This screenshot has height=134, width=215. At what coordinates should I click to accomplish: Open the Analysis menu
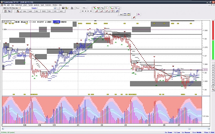(x=36, y=5)
